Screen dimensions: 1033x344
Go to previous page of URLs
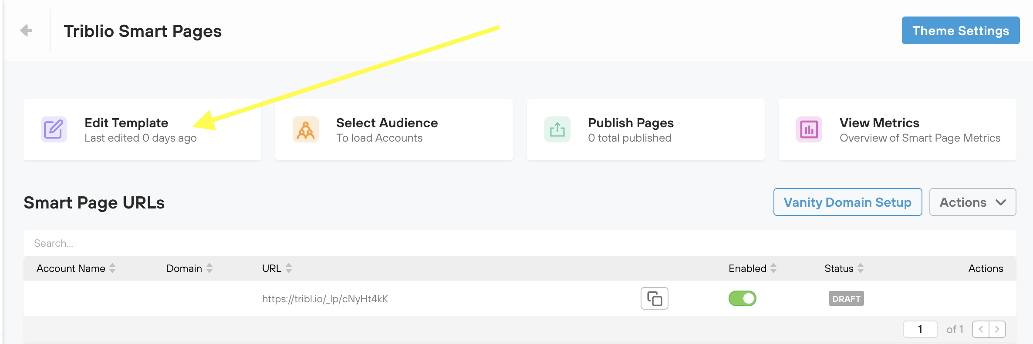tap(981, 329)
